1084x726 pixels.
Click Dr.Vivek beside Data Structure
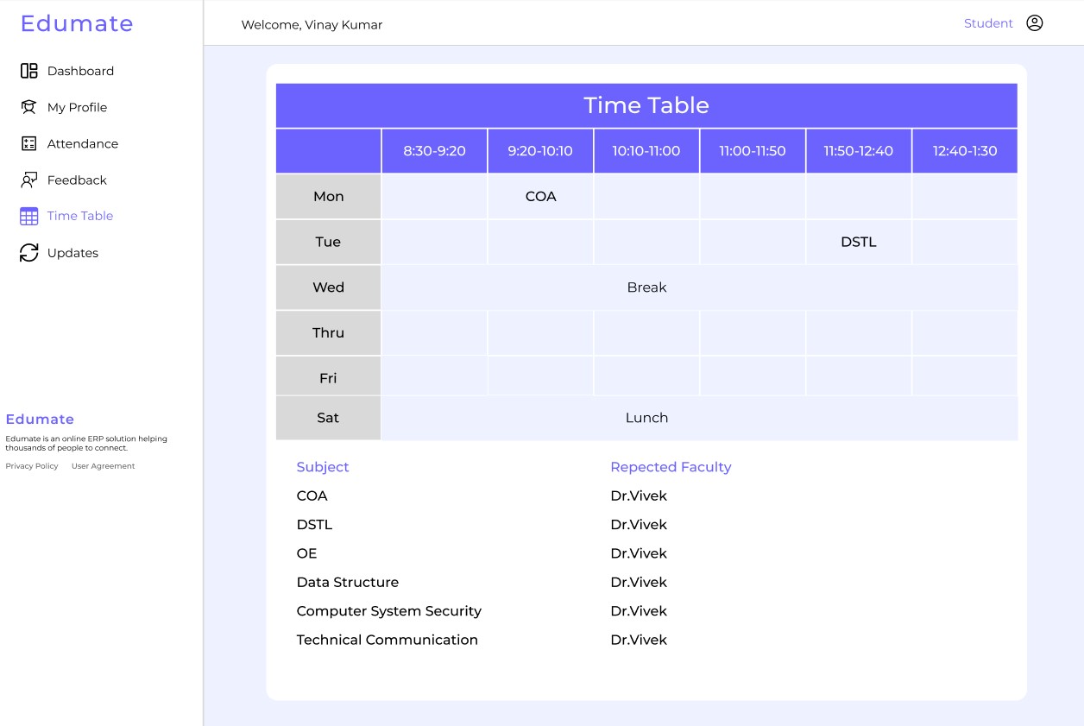(639, 582)
